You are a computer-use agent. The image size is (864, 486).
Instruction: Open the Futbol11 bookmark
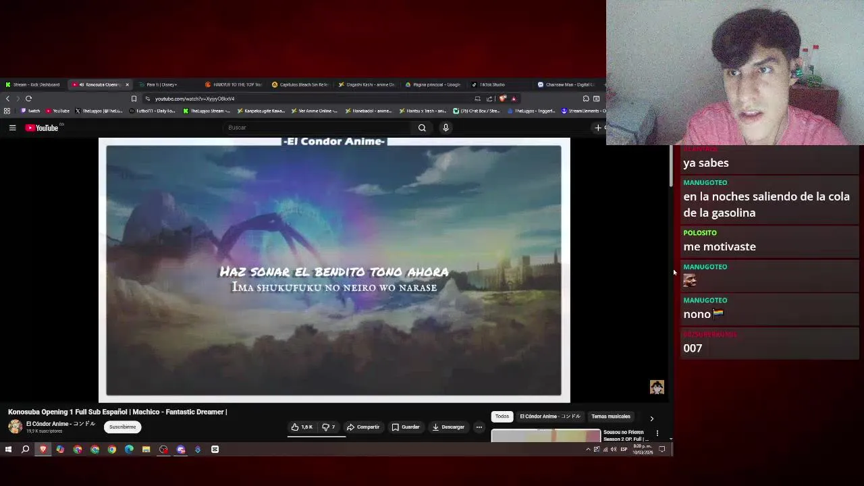coord(153,111)
